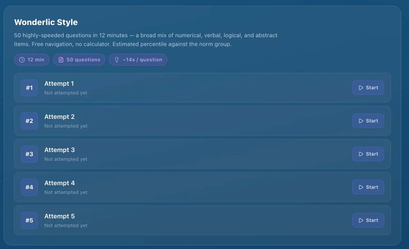Start Attempt 3
The image size is (409, 249).
point(368,154)
